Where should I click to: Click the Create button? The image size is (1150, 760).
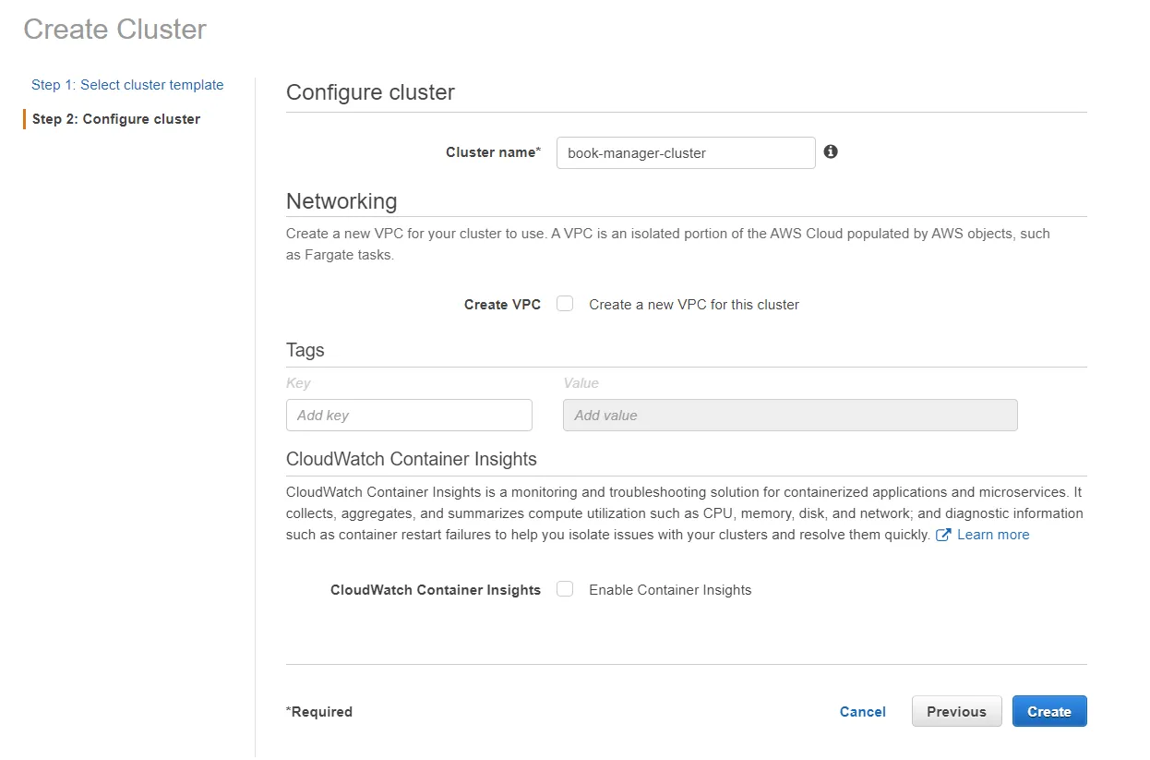coord(1049,711)
